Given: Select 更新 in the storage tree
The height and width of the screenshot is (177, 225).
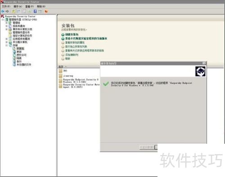Looking at the screenshot, I should click(x=19, y=52).
